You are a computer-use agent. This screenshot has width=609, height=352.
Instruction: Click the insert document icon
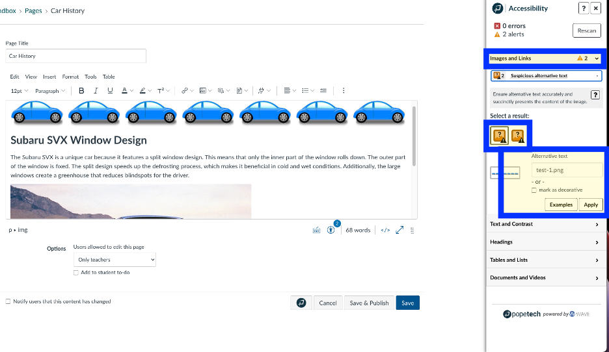(239, 91)
